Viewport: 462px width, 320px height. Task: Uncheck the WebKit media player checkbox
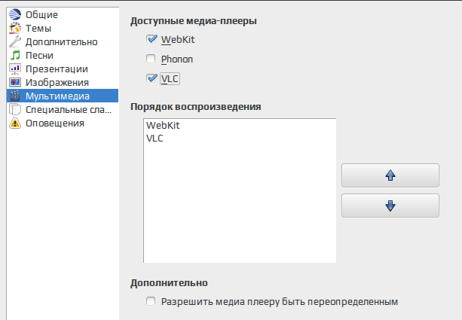click(151, 39)
